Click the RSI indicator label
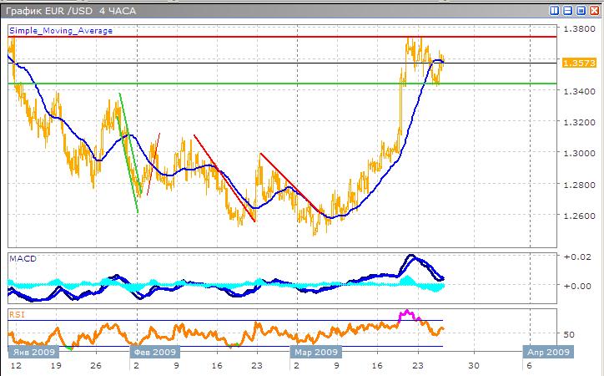The image size is (604, 376). pos(18,315)
